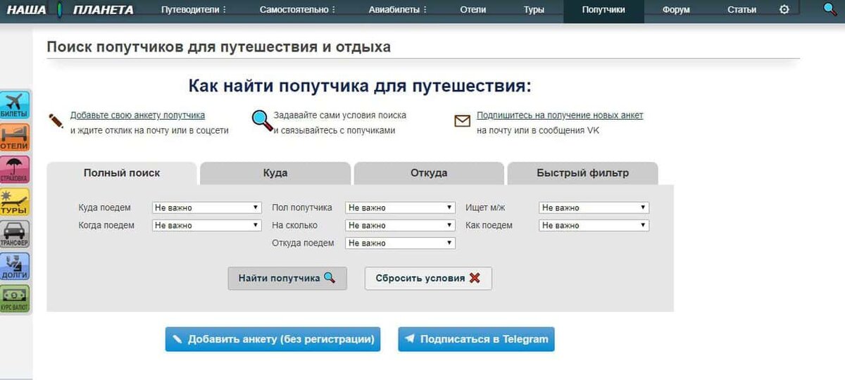Click the Наша Планета site logo
The width and height of the screenshot is (845, 380).
pyautogui.click(x=70, y=10)
